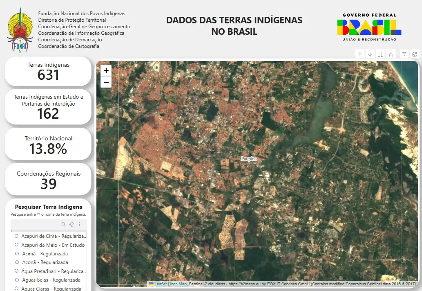
Task: Zoom in using the map plus control
Action: coord(106,70)
